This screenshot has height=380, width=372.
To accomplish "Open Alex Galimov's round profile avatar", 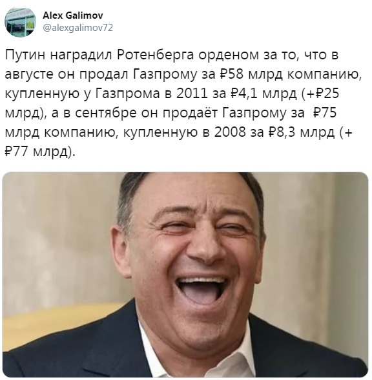I will tap(20, 22).
